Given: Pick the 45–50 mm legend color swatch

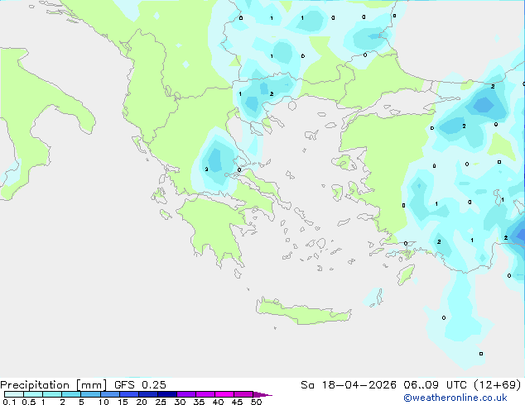Looking at the screenshot, I should pos(243,394).
